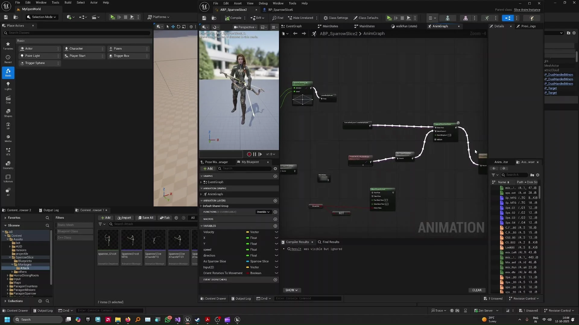Click Orient Rotation To Movement Boolean color pill
This screenshot has height=325, width=579.
tap(247, 273)
